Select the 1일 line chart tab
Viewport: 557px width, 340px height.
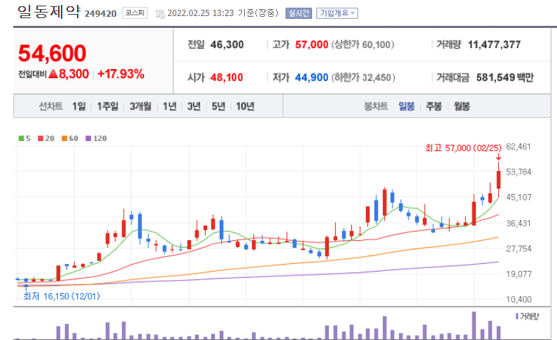click(x=79, y=106)
